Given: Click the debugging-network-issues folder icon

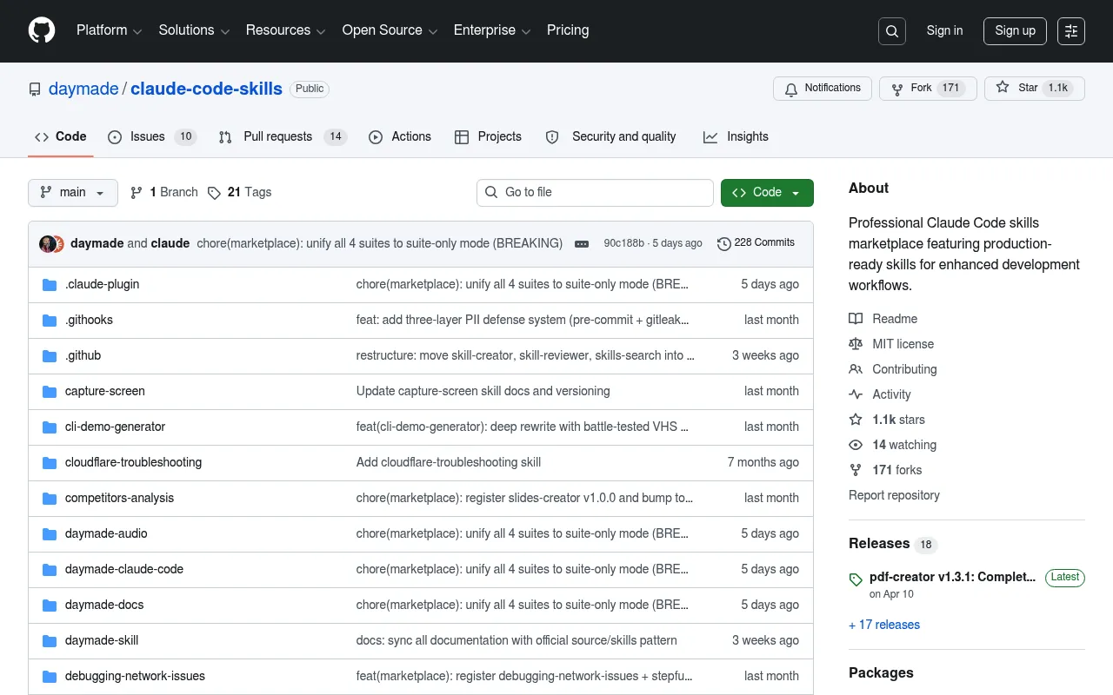Looking at the screenshot, I should [x=50, y=677].
